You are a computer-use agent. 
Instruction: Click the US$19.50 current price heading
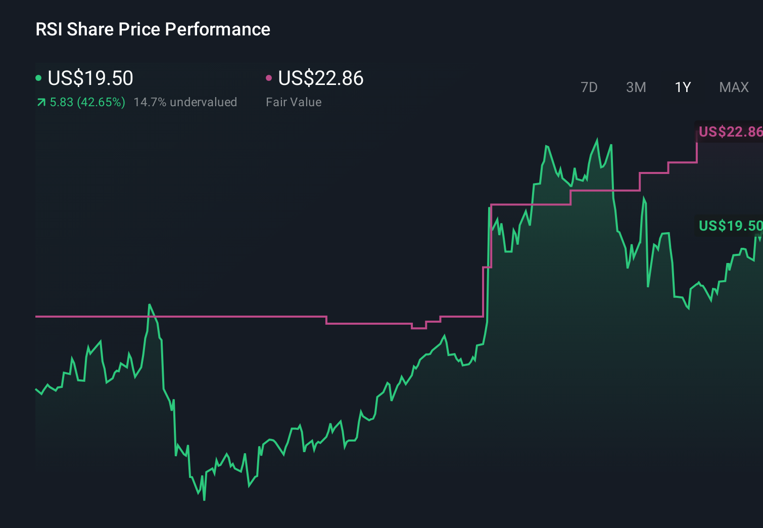point(90,78)
